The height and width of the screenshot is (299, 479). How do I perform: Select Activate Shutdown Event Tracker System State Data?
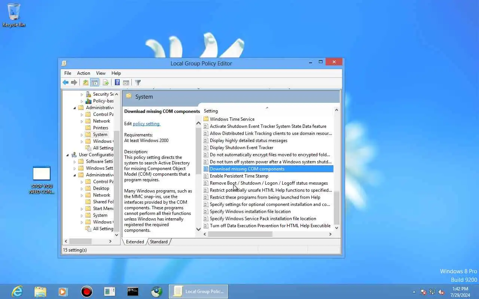(268, 126)
